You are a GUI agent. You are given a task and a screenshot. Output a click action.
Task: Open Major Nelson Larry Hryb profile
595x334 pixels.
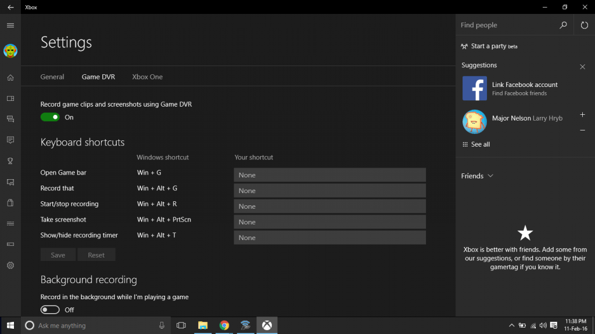click(x=527, y=118)
